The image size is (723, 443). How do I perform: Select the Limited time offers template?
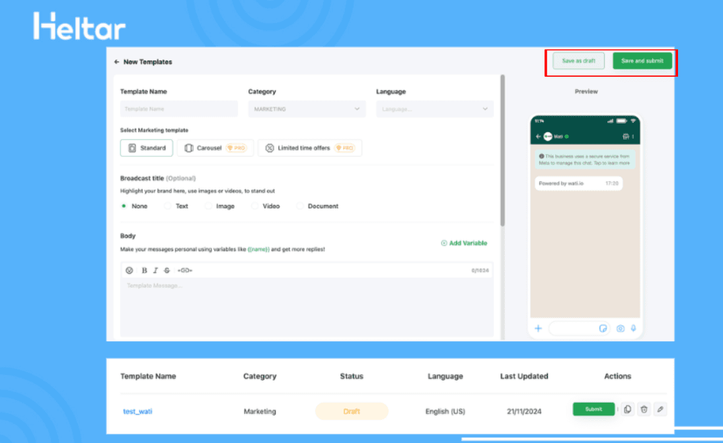pyautogui.click(x=310, y=147)
